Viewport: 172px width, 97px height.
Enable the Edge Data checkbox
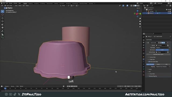click(149, 59)
